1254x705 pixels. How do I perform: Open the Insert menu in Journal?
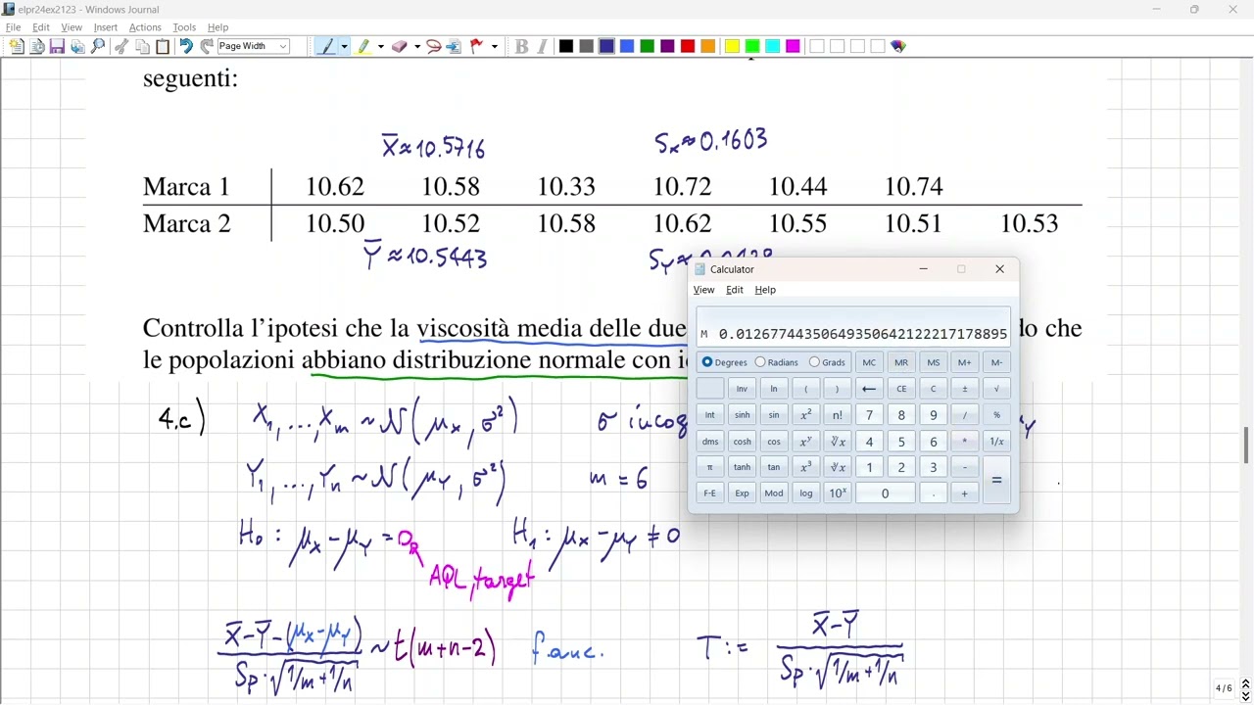click(x=106, y=27)
